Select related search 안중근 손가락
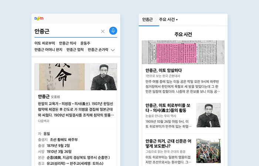Screen dimensions: 259x166 pyautogui.click(x=98, y=49)
